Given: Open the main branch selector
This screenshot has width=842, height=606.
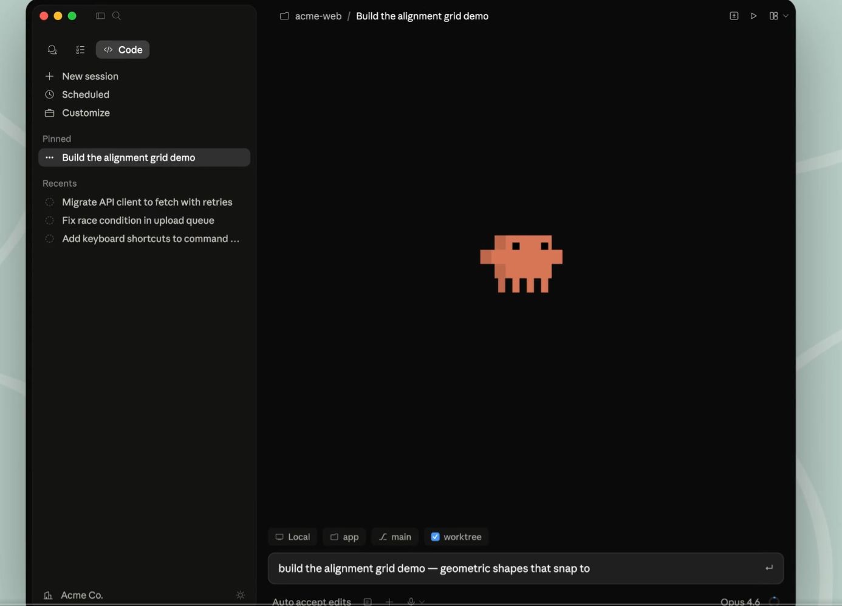Looking at the screenshot, I should pos(395,537).
